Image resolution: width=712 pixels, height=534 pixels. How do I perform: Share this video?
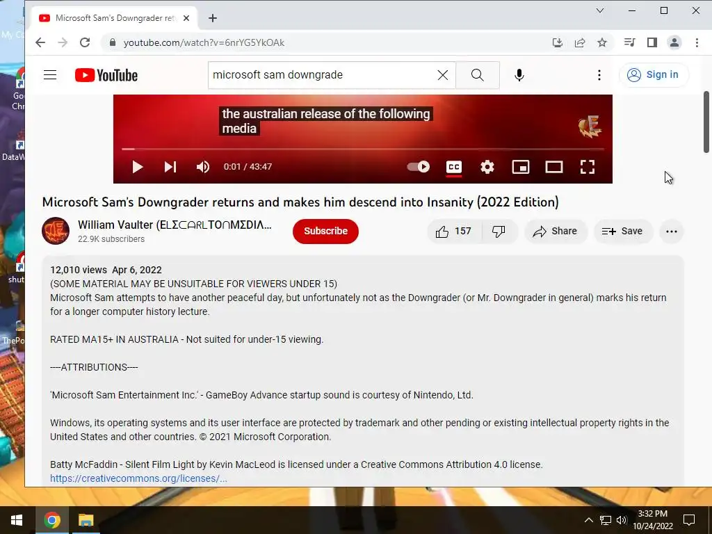[556, 231]
